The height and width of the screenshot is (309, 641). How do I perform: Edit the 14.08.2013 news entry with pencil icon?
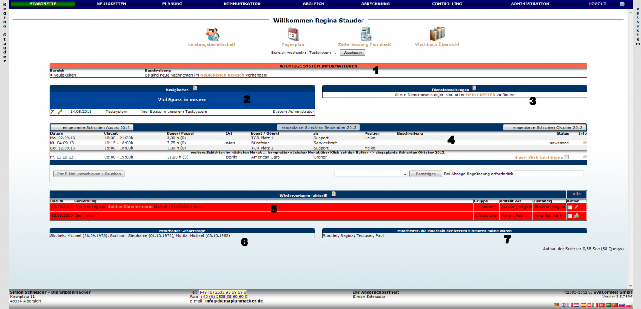click(x=60, y=112)
